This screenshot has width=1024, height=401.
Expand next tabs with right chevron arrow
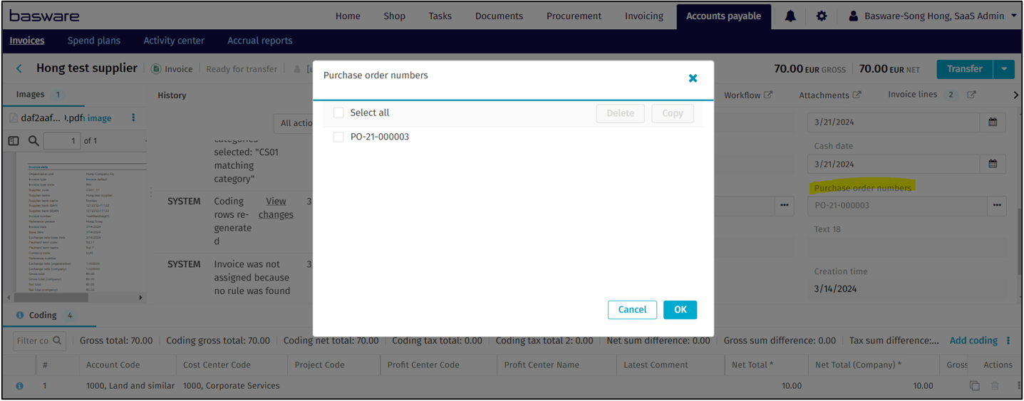pyautogui.click(x=1015, y=95)
